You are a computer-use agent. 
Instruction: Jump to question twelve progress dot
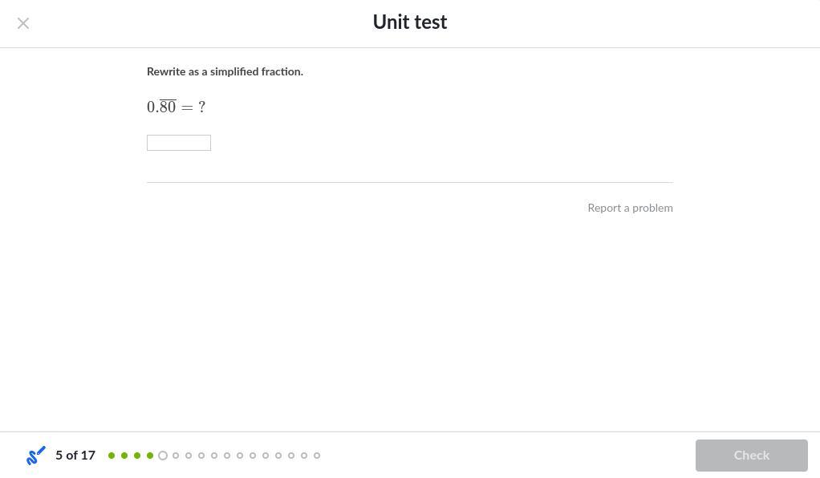[x=253, y=456]
